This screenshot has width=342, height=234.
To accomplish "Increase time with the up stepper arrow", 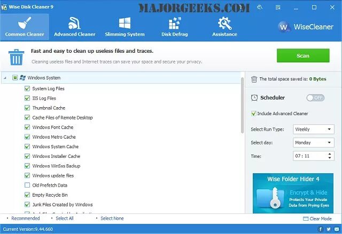I will [330, 154].
